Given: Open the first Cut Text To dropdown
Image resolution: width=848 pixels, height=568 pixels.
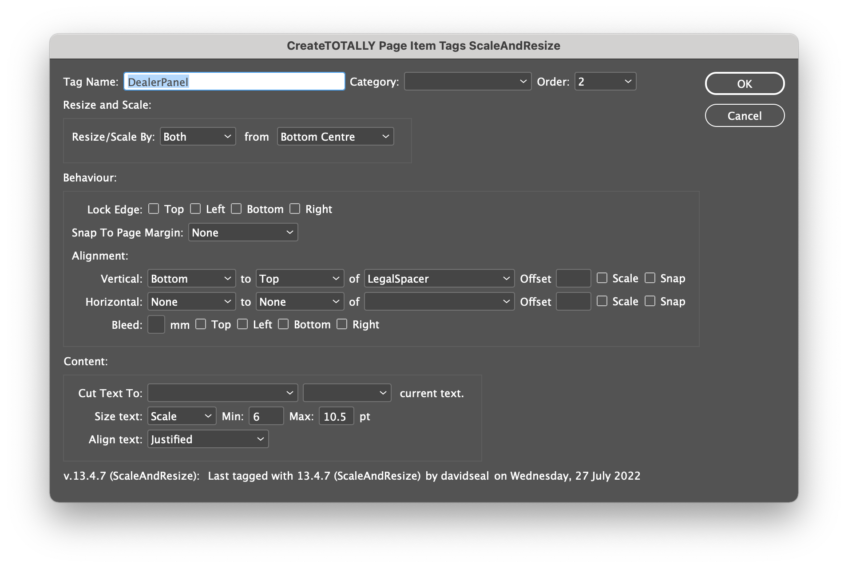Looking at the screenshot, I should [222, 393].
